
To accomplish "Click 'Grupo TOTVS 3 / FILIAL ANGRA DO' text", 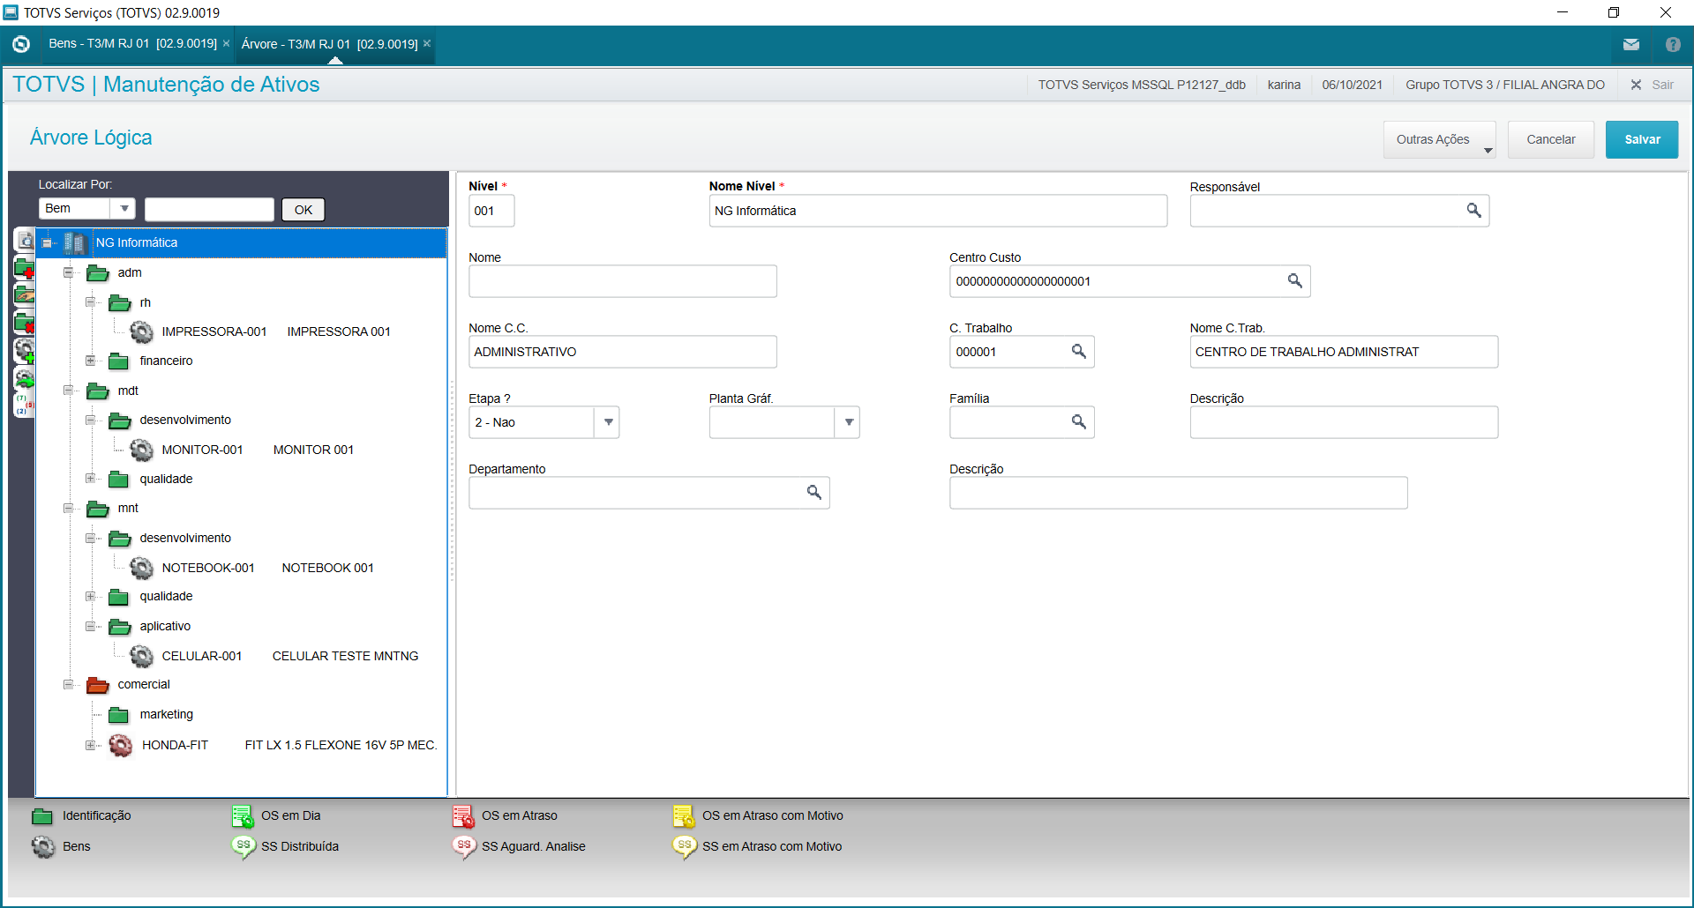I will pos(1505,85).
